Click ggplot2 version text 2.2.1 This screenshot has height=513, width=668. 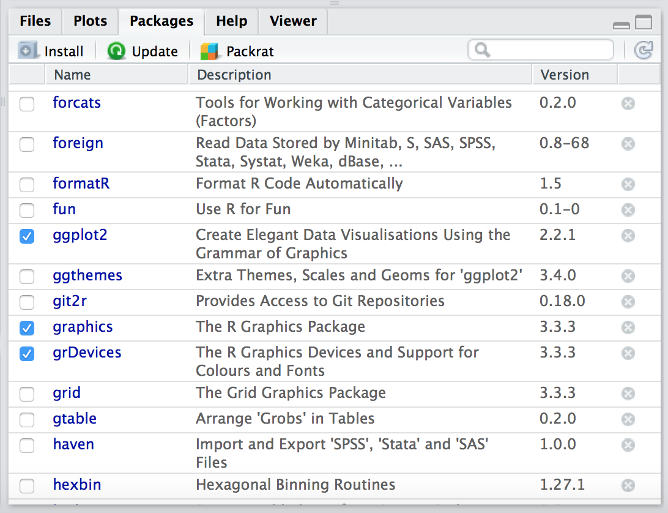pyautogui.click(x=557, y=234)
